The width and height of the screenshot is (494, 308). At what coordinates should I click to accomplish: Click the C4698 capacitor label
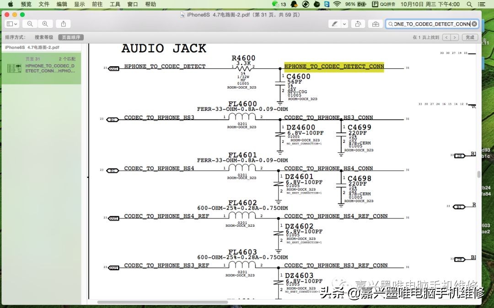coord(360,178)
